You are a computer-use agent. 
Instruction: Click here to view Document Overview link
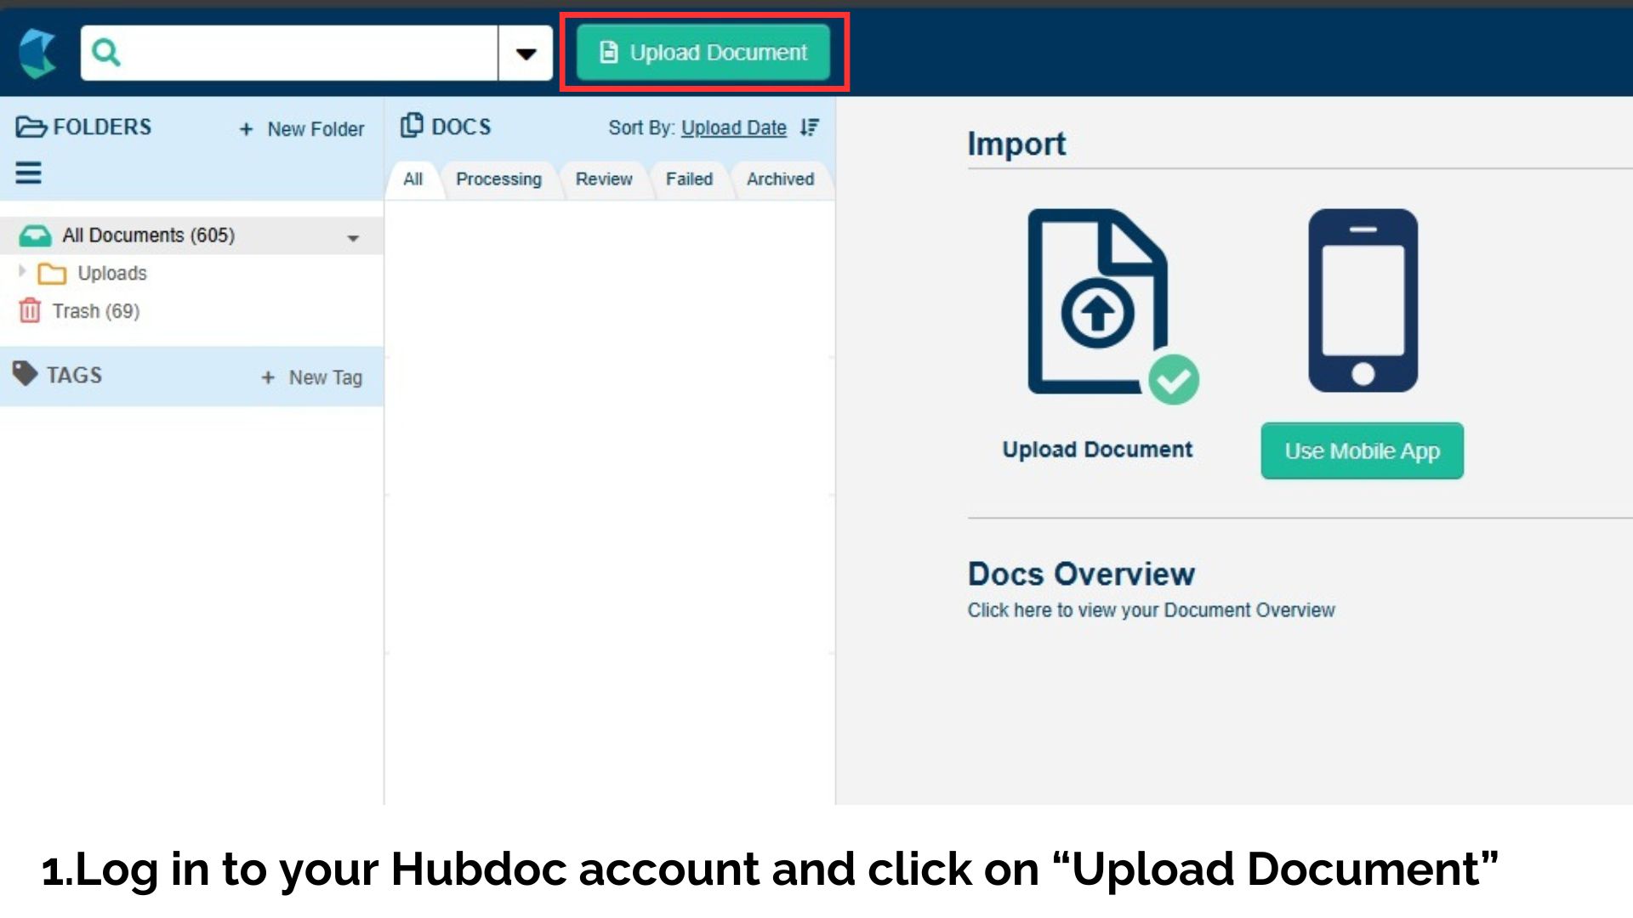[1151, 610]
